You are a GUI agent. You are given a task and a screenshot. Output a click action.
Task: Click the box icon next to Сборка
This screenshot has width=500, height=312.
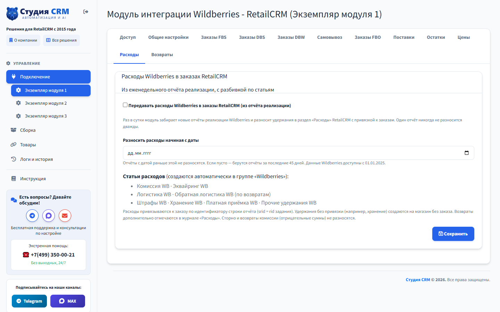[14, 130]
